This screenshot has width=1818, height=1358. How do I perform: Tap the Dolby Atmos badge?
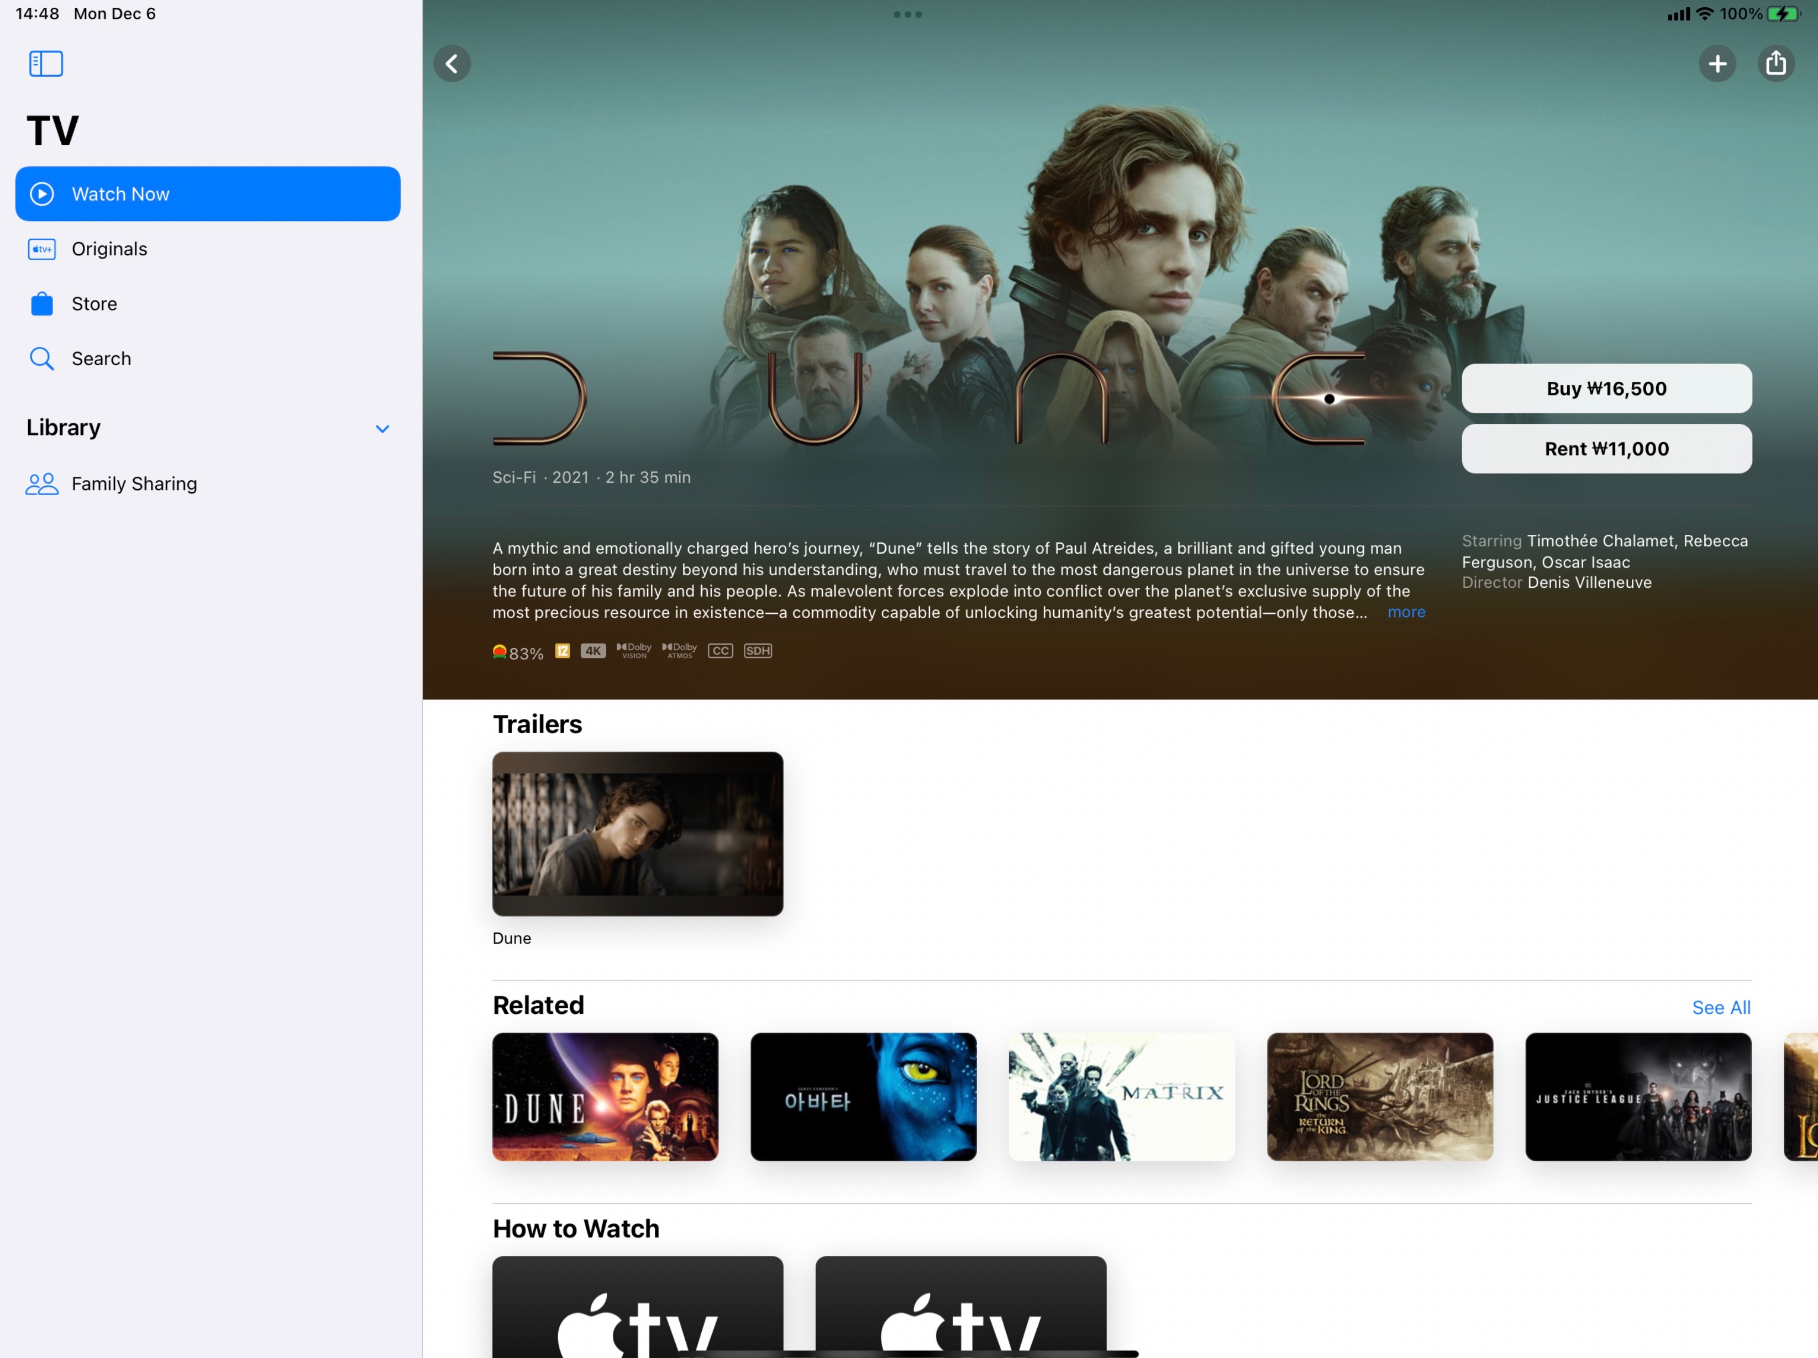tap(680, 651)
